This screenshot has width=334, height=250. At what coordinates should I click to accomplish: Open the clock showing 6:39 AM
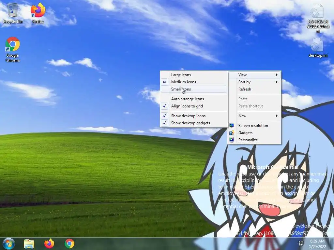click(317, 244)
